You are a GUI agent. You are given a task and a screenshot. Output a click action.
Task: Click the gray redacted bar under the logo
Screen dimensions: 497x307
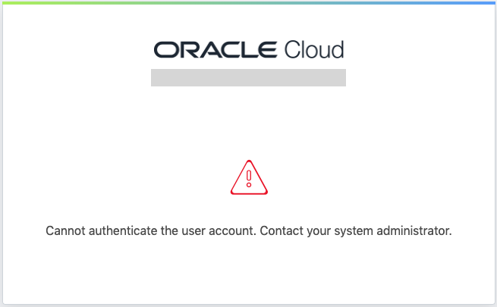[248, 77]
